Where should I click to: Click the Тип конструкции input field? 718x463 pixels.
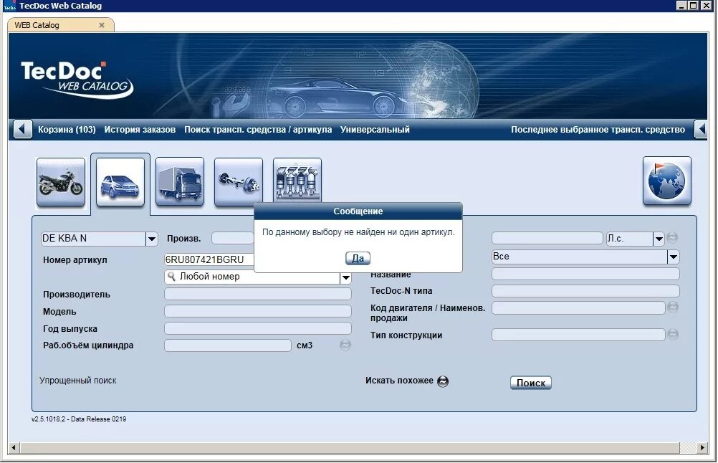click(578, 335)
